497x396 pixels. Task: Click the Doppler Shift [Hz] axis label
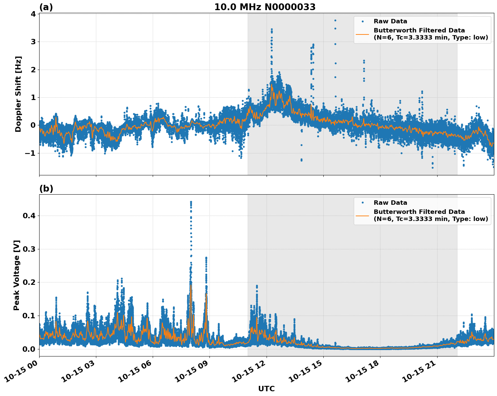(x=18, y=93)
